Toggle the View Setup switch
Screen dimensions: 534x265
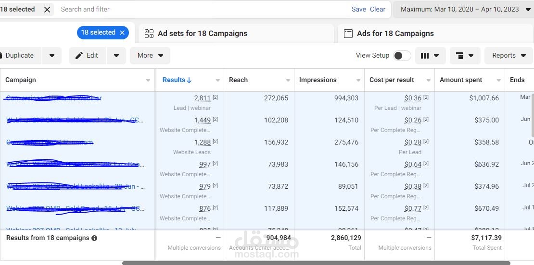point(402,56)
